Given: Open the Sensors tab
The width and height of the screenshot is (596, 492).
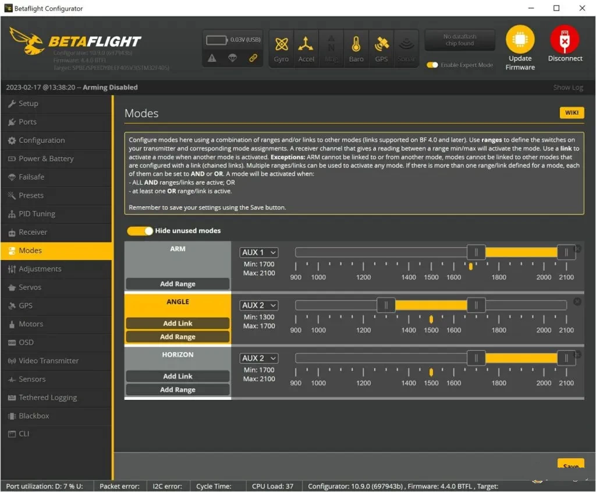Looking at the screenshot, I should [56, 379].
